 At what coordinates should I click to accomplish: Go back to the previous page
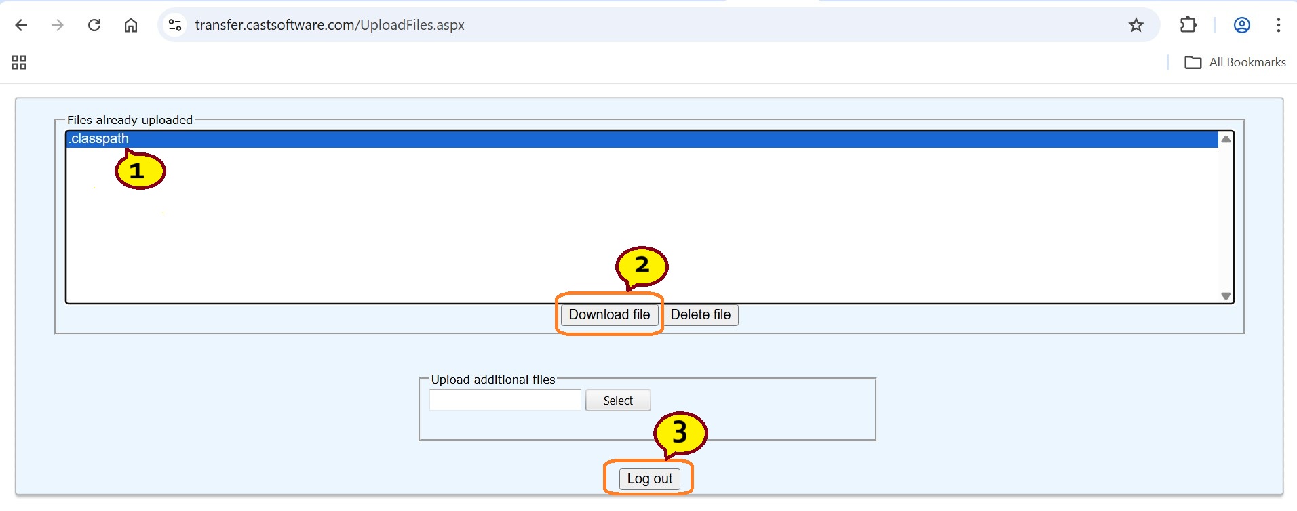point(21,25)
